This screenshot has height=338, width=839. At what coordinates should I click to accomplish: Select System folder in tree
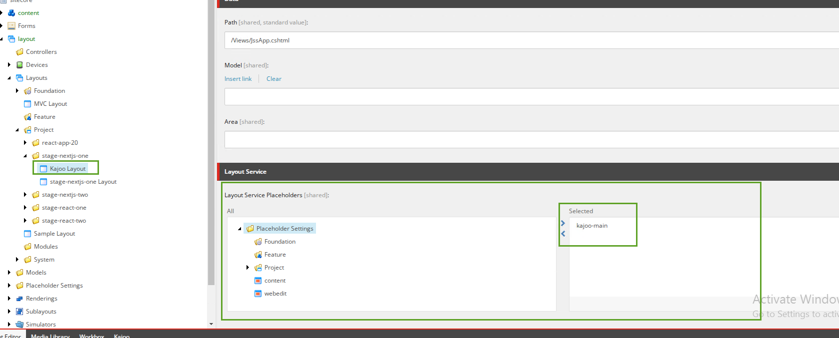click(44, 260)
